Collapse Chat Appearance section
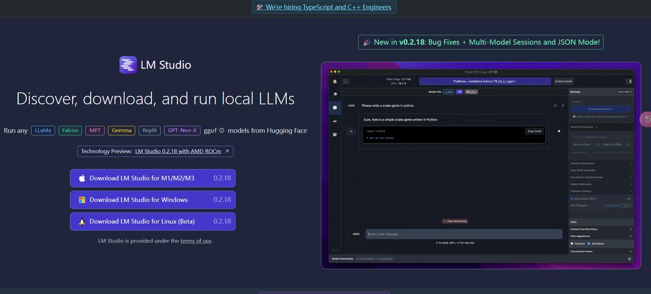 pyautogui.click(x=601, y=236)
